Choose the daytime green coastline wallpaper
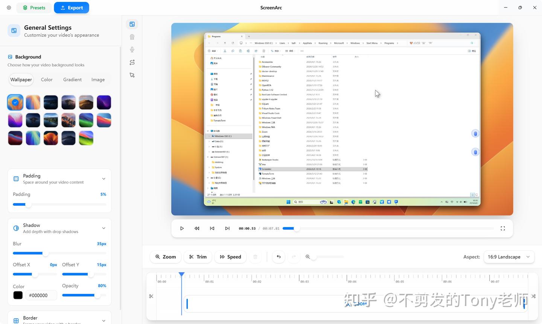 [51, 120]
